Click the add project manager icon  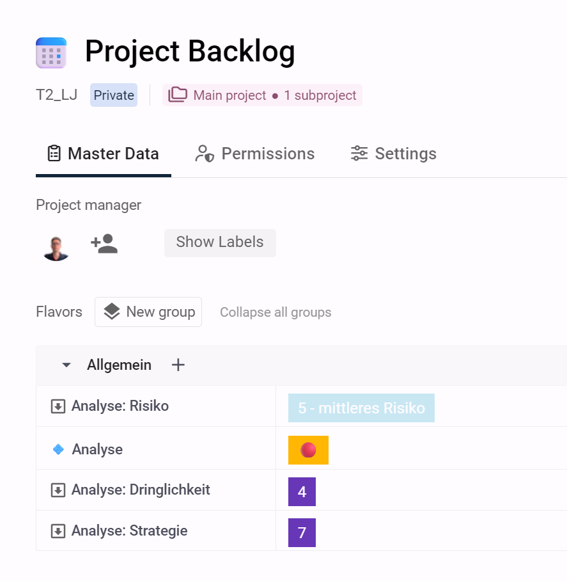tap(104, 243)
